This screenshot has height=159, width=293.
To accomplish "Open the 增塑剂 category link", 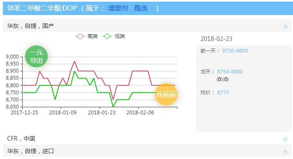I will click(118, 8).
